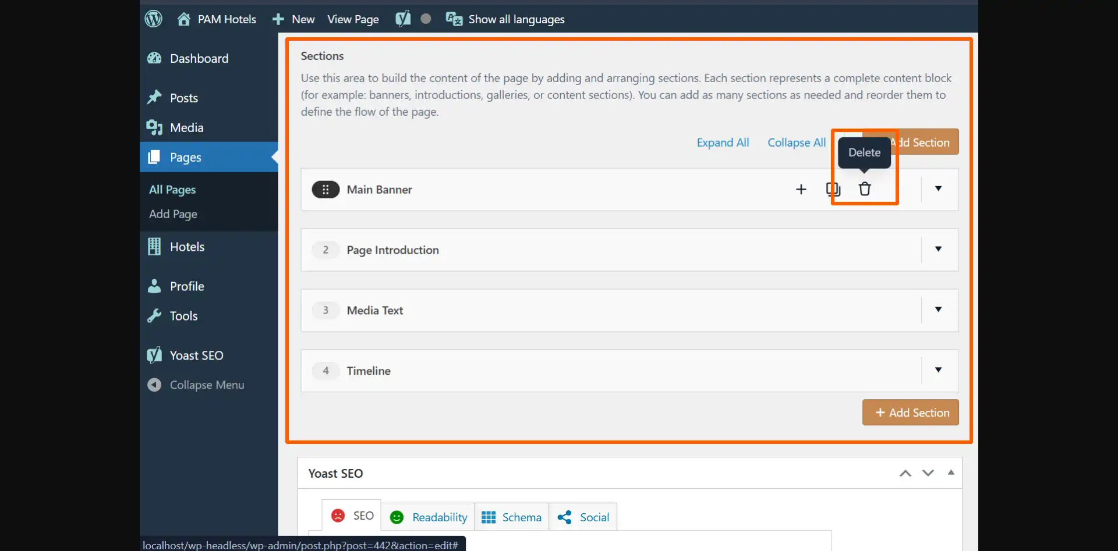Expand the Media Text section arrow

coord(938,310)
